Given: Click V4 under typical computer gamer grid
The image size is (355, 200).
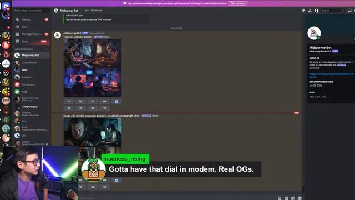Looking at the screenshot, I should click(105, 108).
